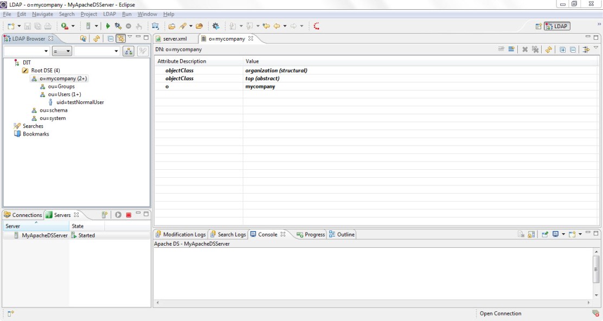The image size is (603, 321).
Task: Toggle Link with Editor in LDAP Browser
Action: pyautogui.click(x=121, y=38)
